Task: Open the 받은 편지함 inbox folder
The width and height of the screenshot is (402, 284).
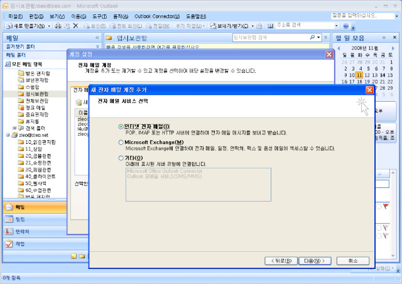Action: [x=34, y=74]
